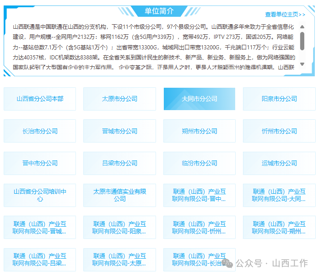Open 吕梁市分公司
The height and width of the screenshot is (276, 318).
coord(120,163)
